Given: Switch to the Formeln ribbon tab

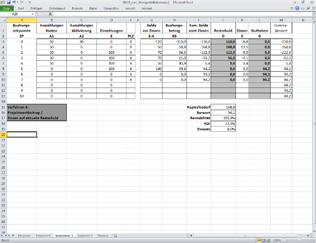Looking at the screenshot, I should 77,9.
